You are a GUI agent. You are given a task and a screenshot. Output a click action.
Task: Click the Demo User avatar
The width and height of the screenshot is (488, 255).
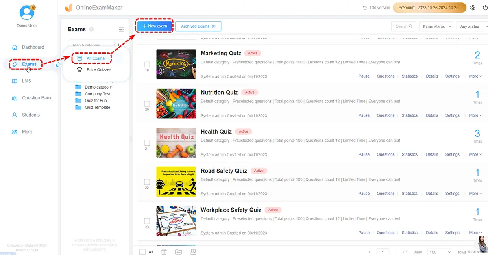click(28, 13)
